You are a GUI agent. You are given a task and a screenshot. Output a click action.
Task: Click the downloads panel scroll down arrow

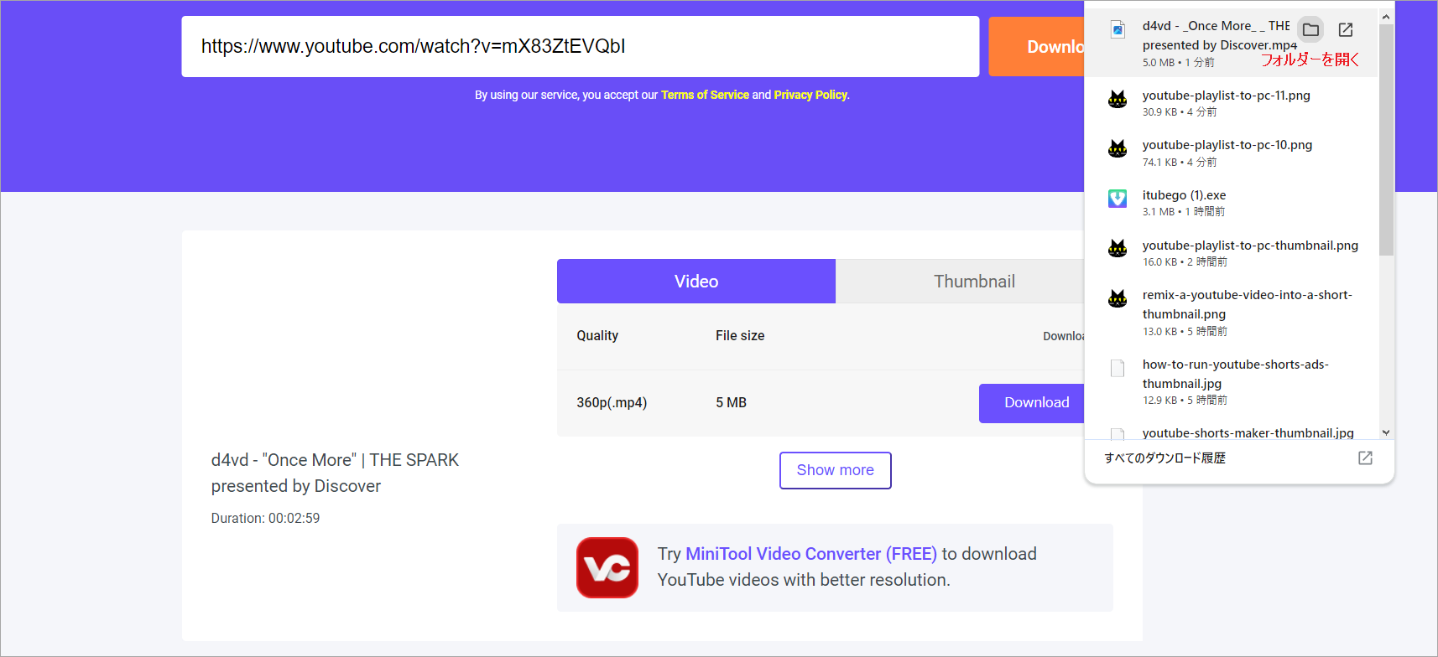(1386, 432)
